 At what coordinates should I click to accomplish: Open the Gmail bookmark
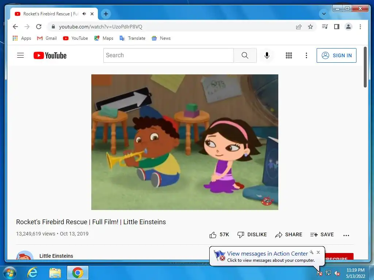coord(47,38)
